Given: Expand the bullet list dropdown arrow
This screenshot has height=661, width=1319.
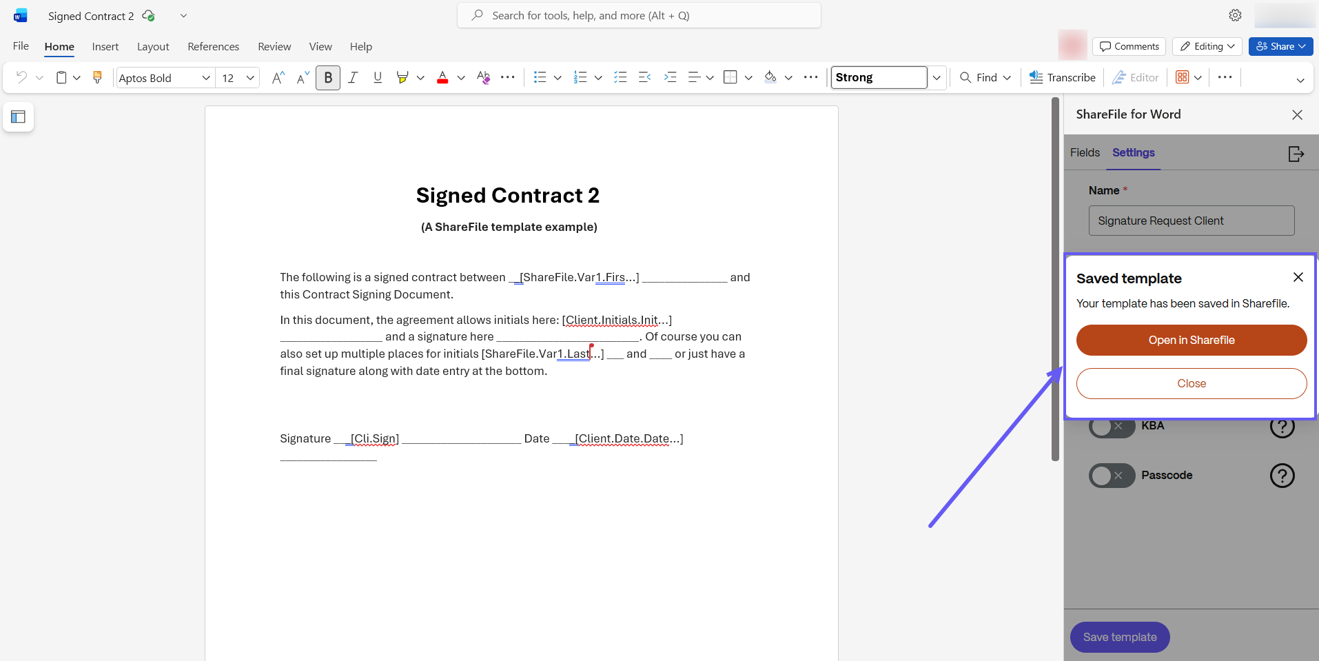Looking at the screenshot, I should pyautogui.click(x=558, y=78).
